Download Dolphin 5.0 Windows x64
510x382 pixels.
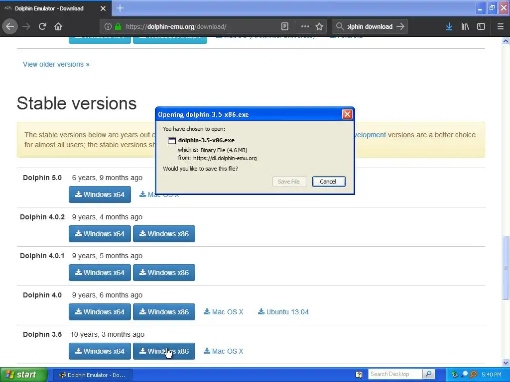pyautogui.click(x=100, y=194)
